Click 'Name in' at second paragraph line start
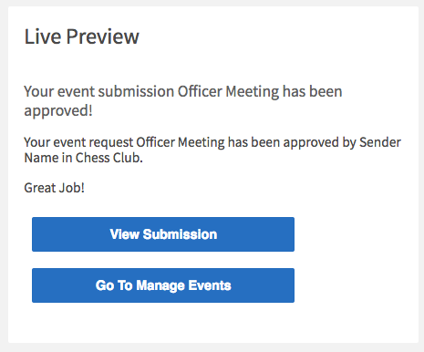424x352 pixels. (48, 158)
